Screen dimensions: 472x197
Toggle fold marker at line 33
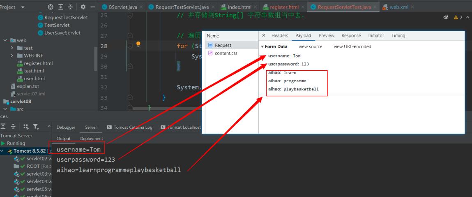pos(130,97)
